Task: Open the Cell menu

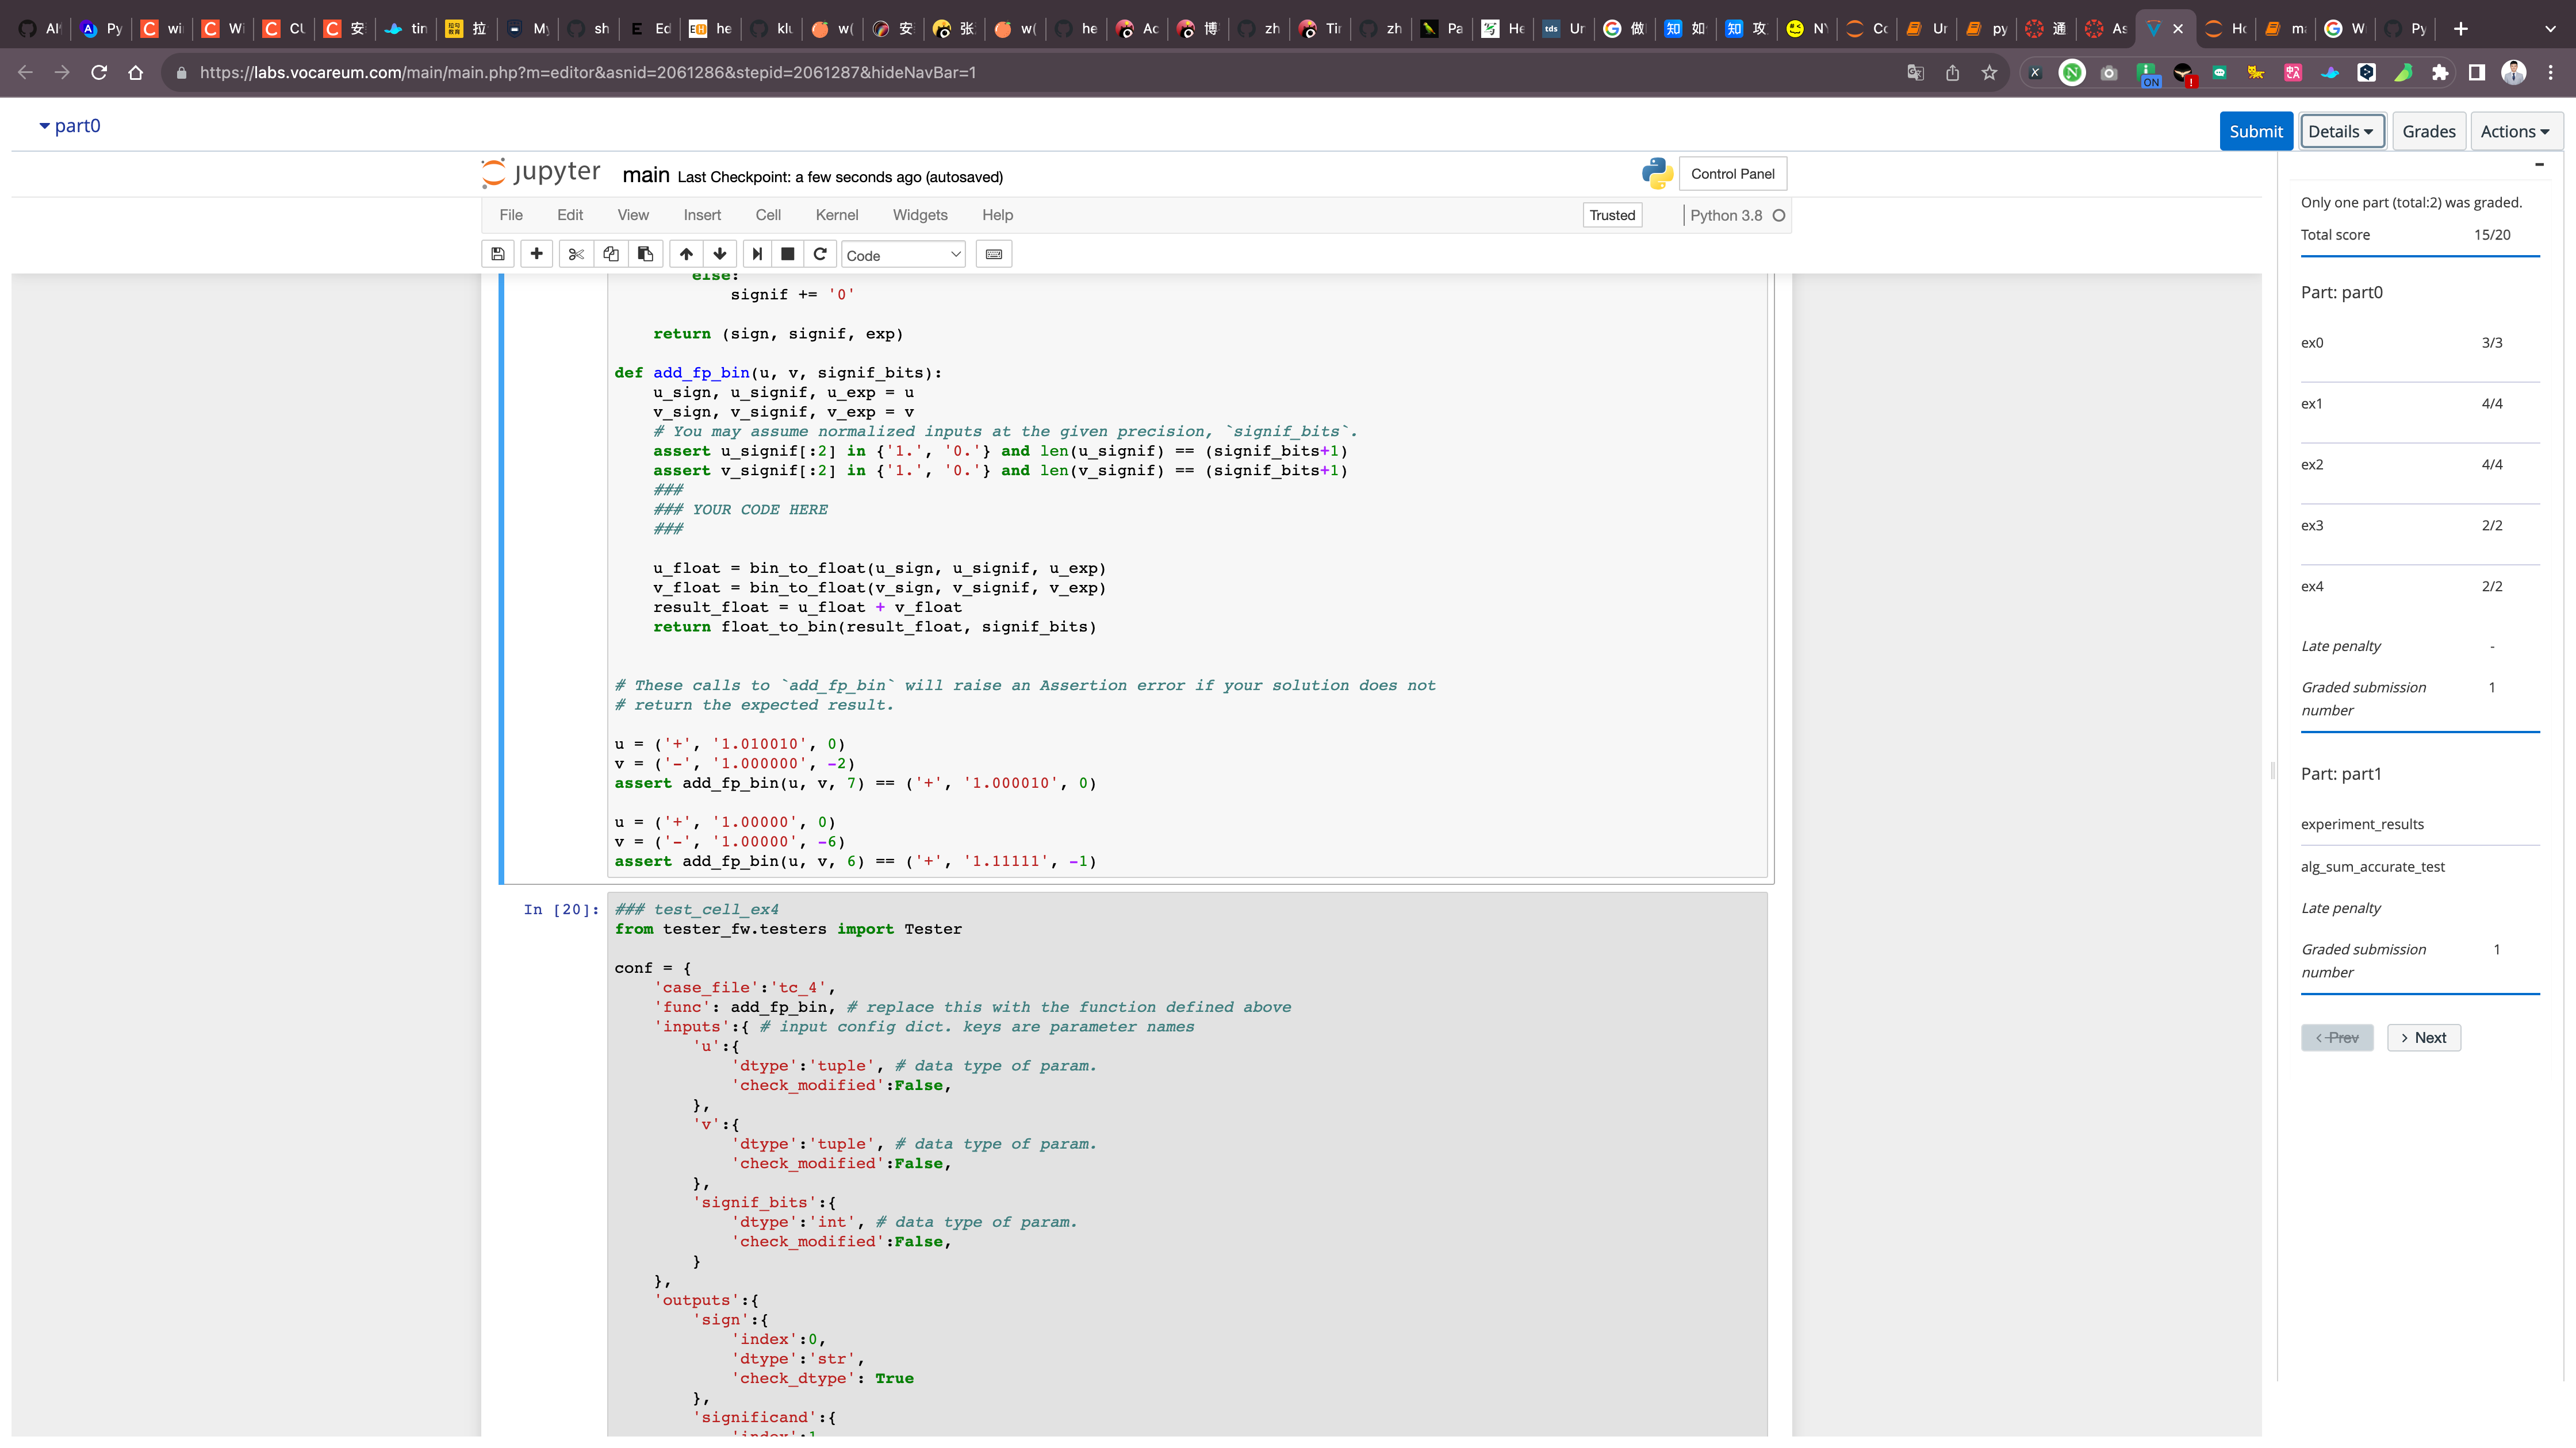Action: (768, 215)
